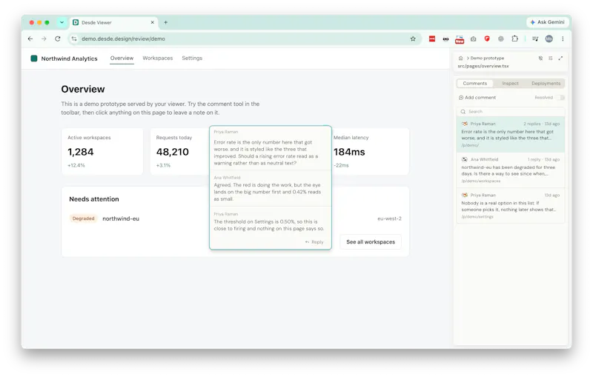593x377 pixels.
Task: Click the extension icon with New badge
Action: 460,39
